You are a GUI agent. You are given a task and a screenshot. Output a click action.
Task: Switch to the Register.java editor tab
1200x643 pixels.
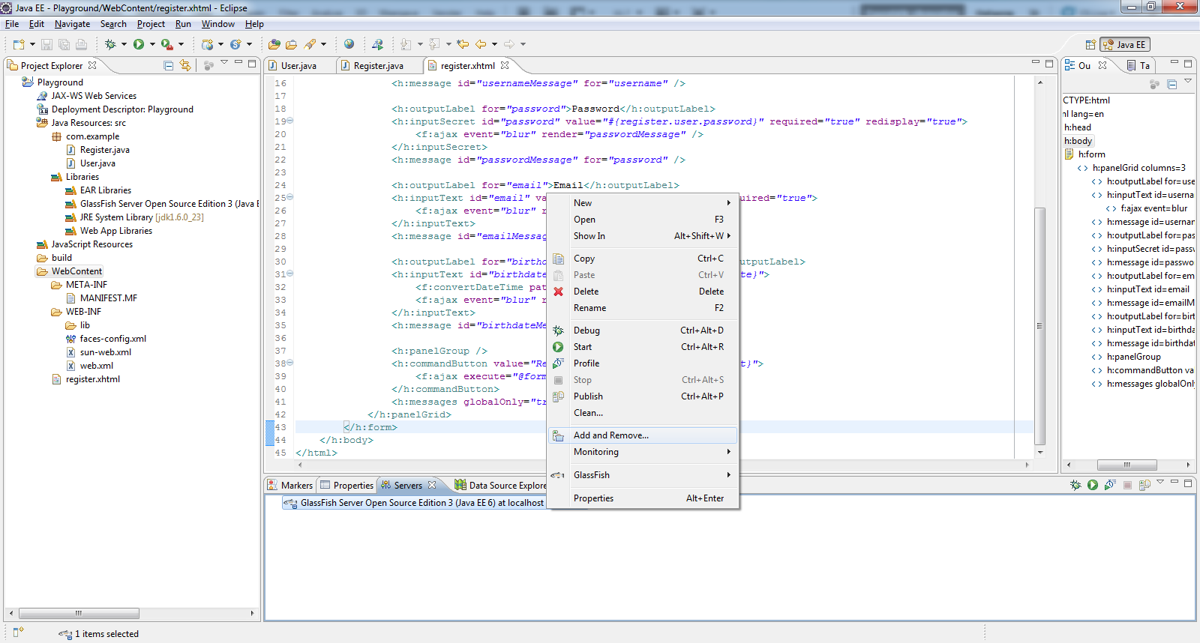coord(378,66)
